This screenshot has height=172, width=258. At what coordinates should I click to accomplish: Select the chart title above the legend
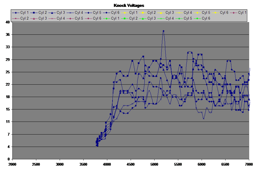click(129, 5)
